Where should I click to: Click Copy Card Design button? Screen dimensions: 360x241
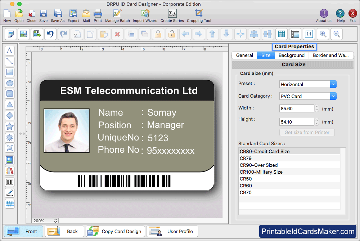116,231
